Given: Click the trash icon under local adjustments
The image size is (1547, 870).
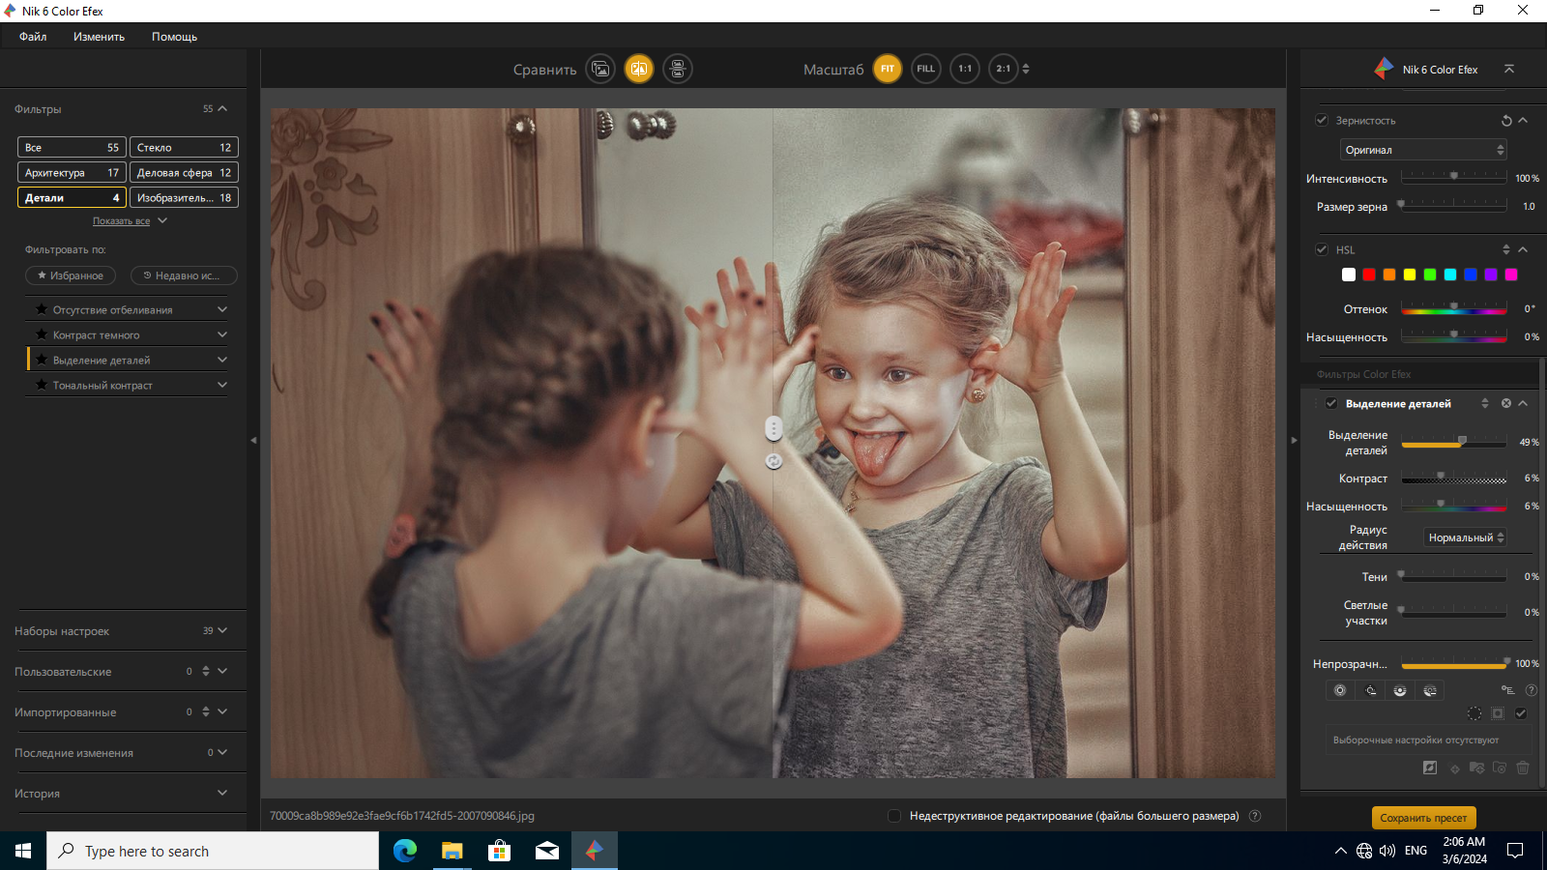Looking at the screenshot, I should tap(1523, 768).
